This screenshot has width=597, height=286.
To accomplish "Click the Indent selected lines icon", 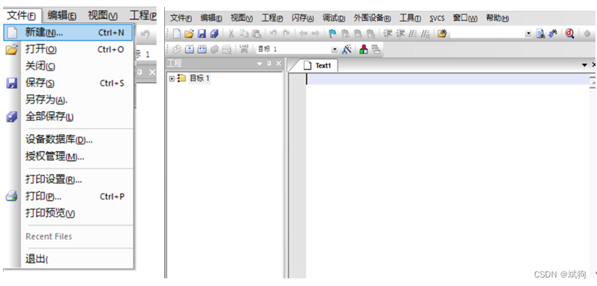I will tap(388, 34).
